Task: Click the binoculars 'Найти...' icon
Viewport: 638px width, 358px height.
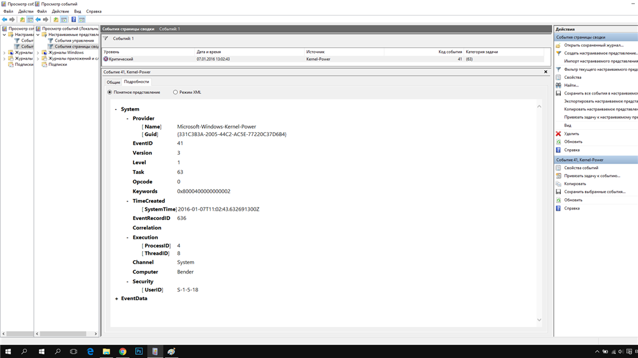Action: coord(558,85)
